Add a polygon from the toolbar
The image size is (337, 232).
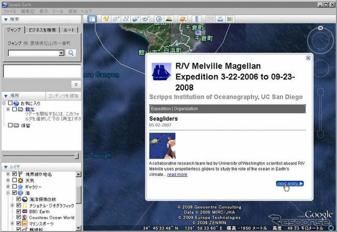pyautogui.click(x=116, y=19)
